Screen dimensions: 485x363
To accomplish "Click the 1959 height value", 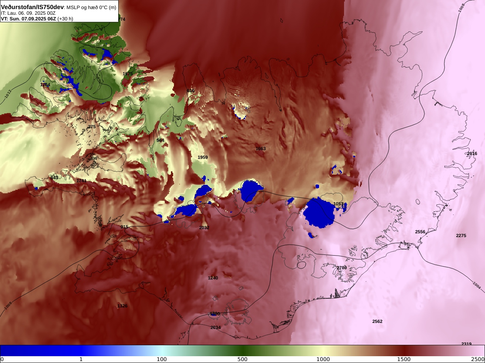I will 203,157.
